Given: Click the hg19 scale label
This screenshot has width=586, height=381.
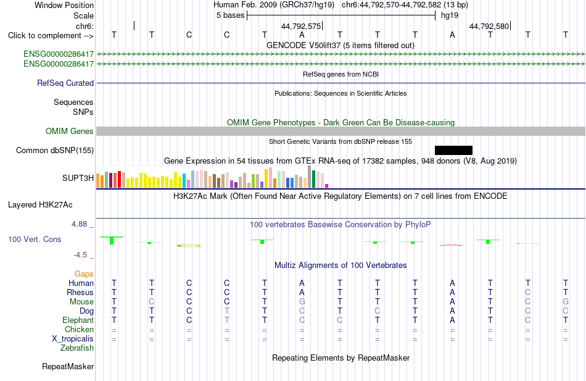Looking at the screenshot, I should click(x=450, y=15).
